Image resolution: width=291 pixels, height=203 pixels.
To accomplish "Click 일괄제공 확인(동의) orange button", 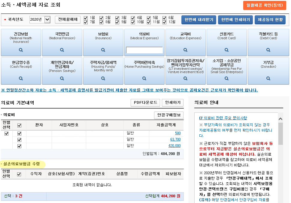I will [265, 5].
